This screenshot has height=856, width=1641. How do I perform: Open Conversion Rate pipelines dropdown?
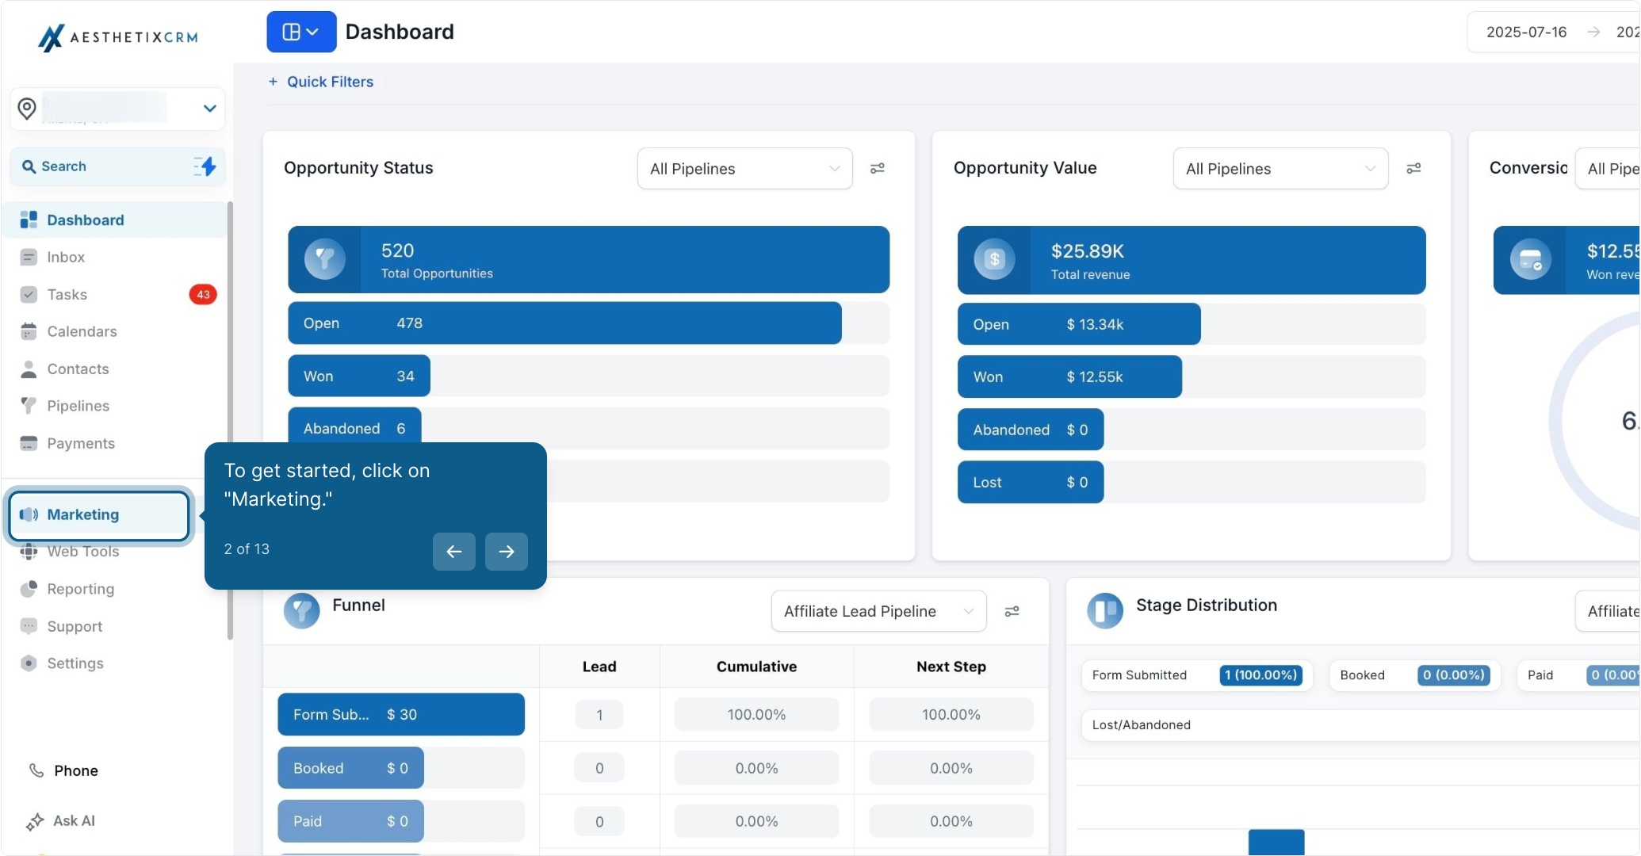[x=1608, y=169]
